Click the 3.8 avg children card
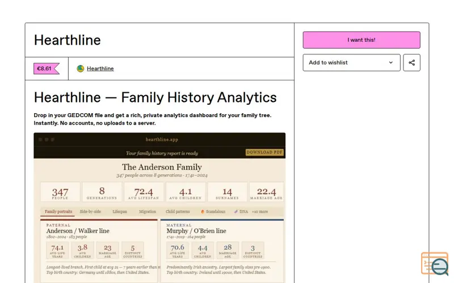 (x=82, y=250)
